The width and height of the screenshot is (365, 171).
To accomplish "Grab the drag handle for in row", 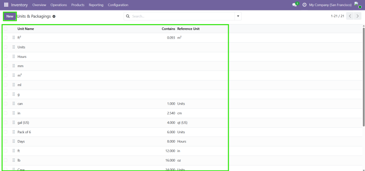I will pyautogui.click(x=14, y=113).
